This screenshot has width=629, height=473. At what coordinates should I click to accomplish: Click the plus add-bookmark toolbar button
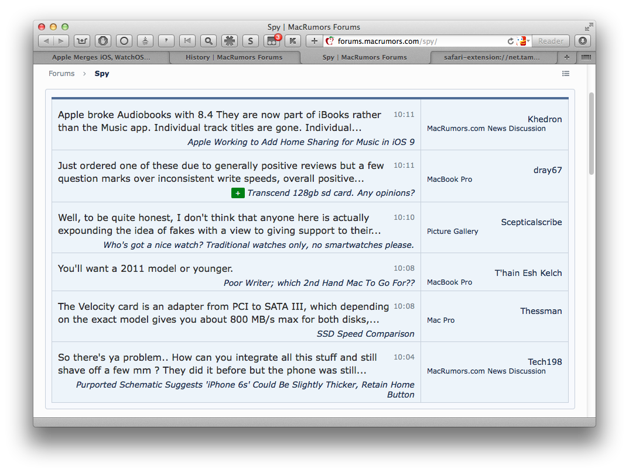tap(314, 41)
